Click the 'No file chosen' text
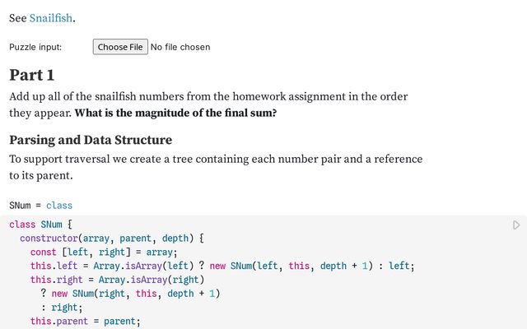The image size is (527, 329). tap(180, 47)
